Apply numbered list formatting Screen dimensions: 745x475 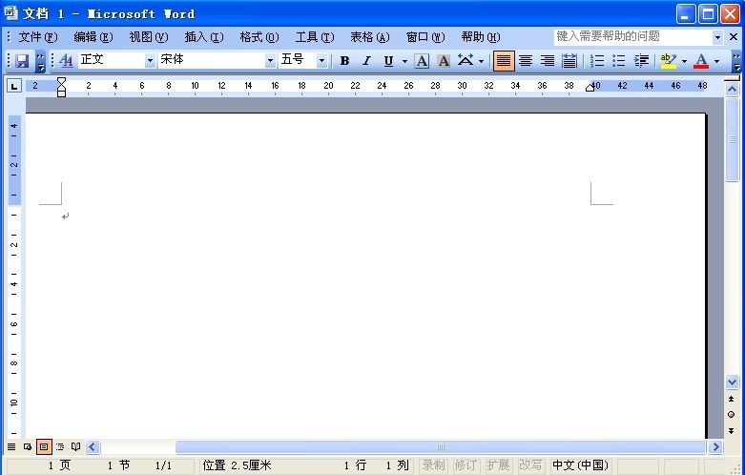597,61
